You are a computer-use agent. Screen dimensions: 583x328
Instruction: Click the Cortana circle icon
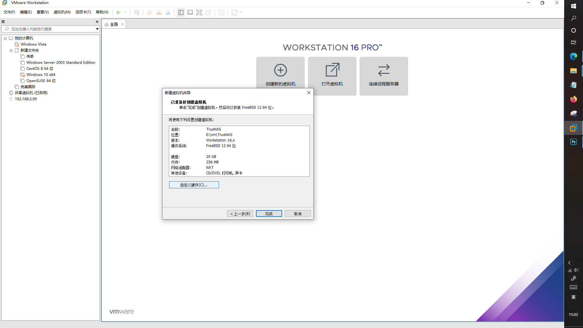click(573, 30)
